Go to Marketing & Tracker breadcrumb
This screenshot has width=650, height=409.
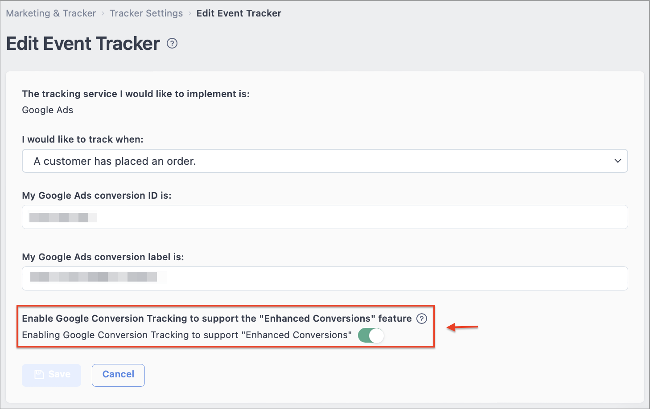point(51,13)
